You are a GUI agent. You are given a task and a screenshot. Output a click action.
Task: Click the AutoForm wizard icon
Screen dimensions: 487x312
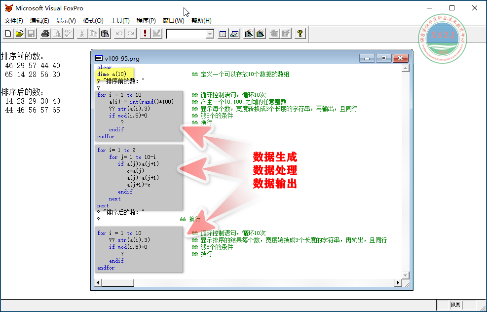point(274,33)
